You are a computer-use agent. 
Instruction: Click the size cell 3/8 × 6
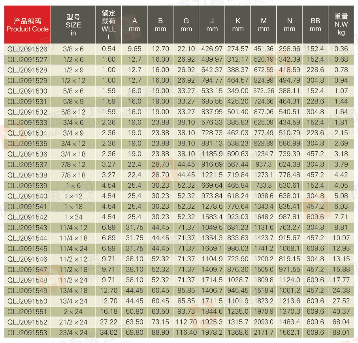[x=73, y=49]
